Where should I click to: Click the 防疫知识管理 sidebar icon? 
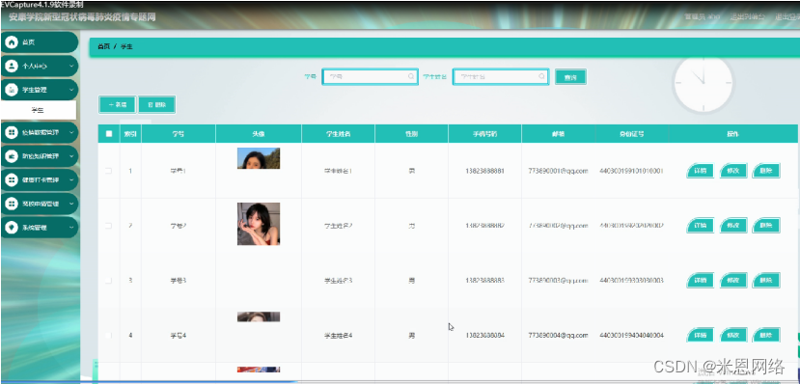(12, 156)
